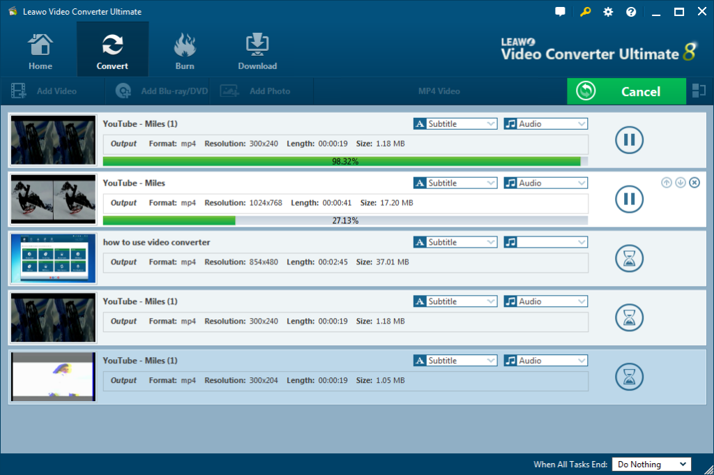This screenshot has width=714, height=475.
Task: Select thumbnail of the 300x240 waiting video
Action: tap(53, 317)
